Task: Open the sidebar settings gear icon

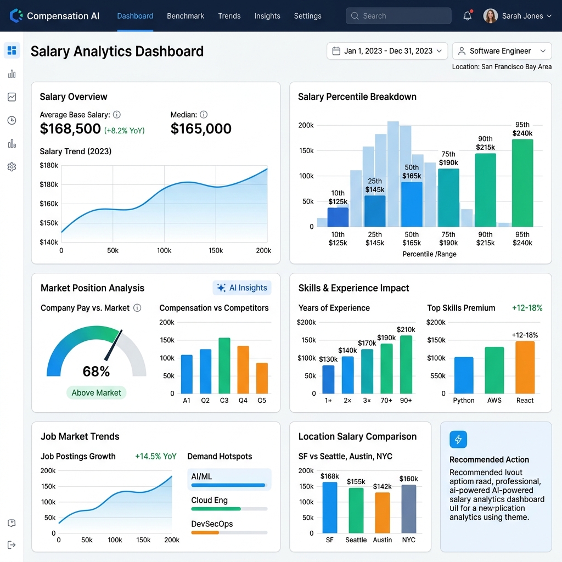Action: [x=12, y=167]
